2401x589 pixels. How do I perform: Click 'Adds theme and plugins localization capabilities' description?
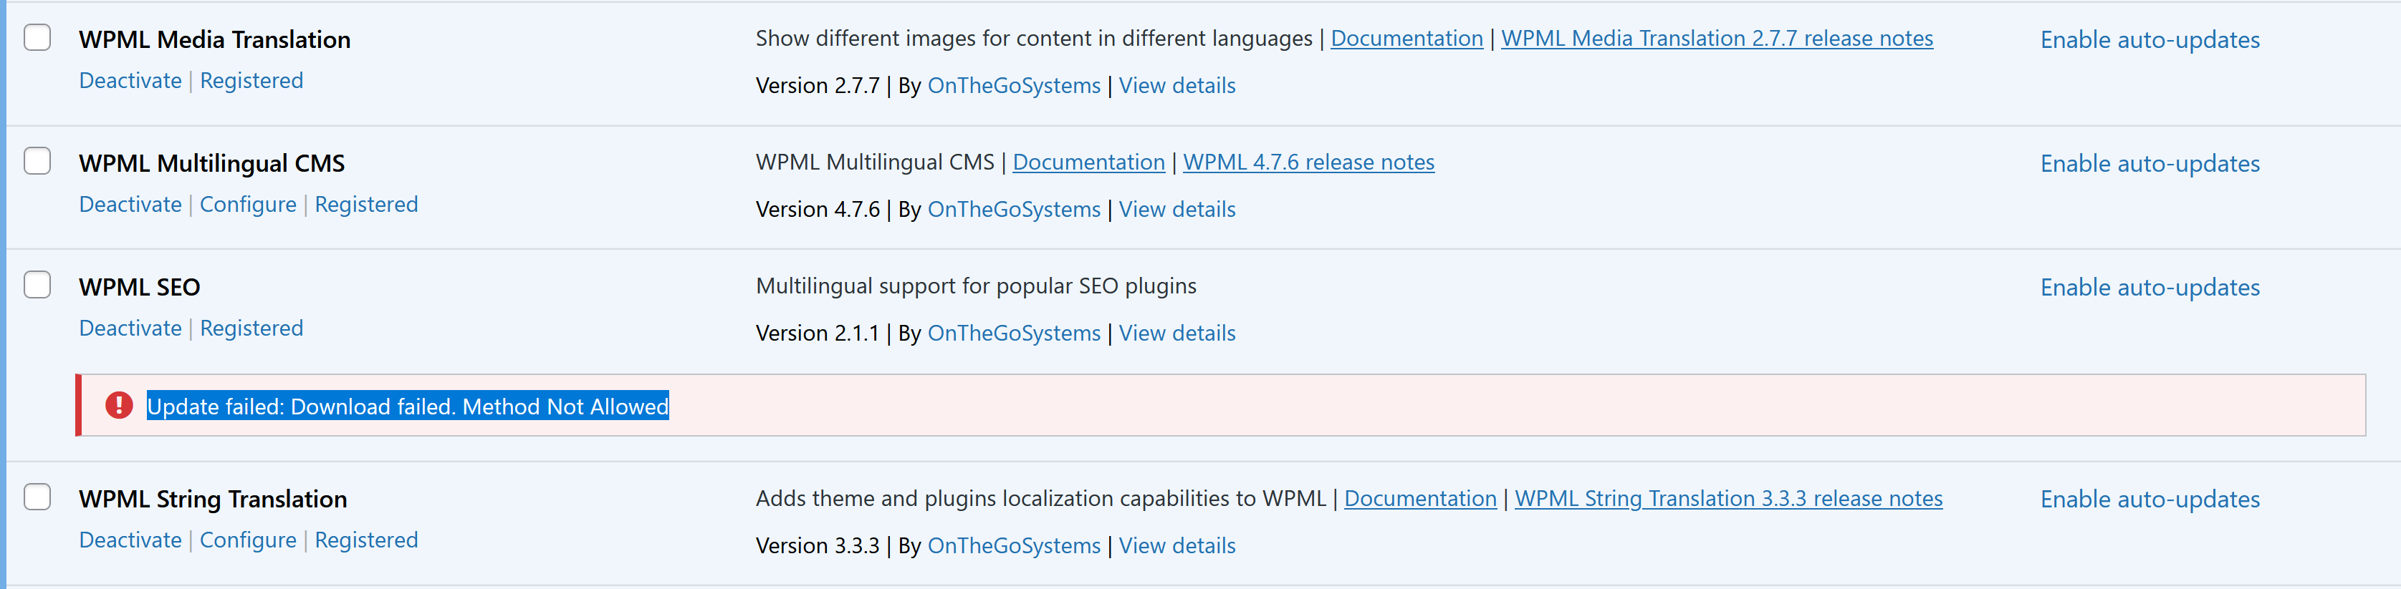pyautogui.click(x=1040, y=499)
